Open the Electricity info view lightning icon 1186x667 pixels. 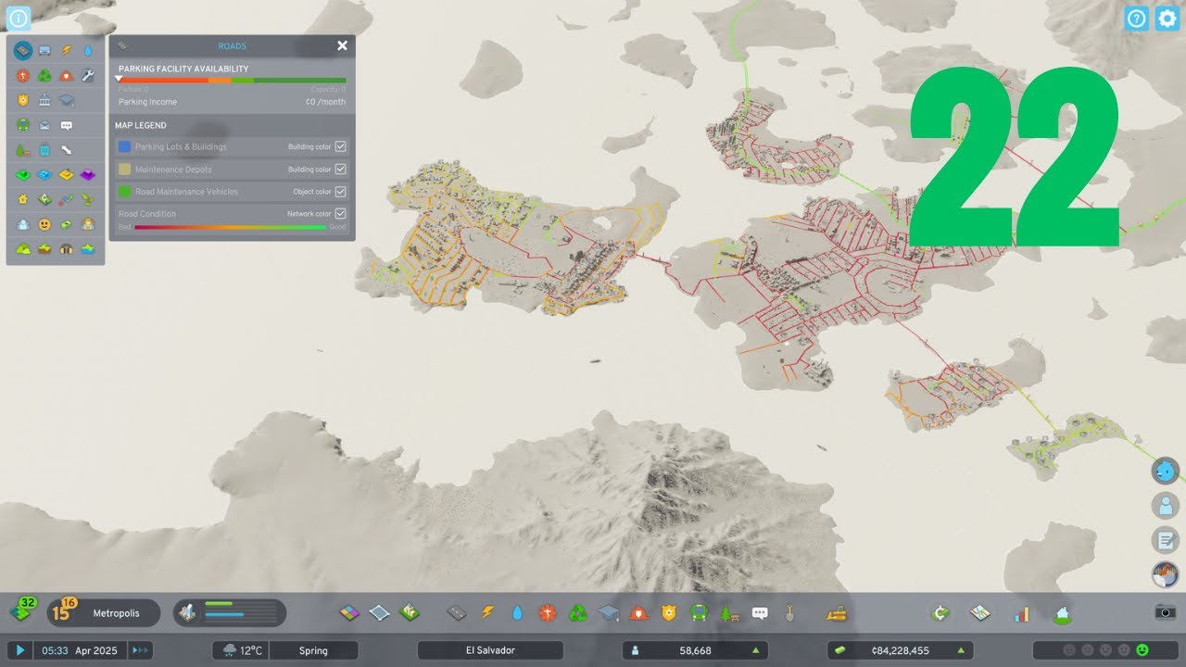67,50
